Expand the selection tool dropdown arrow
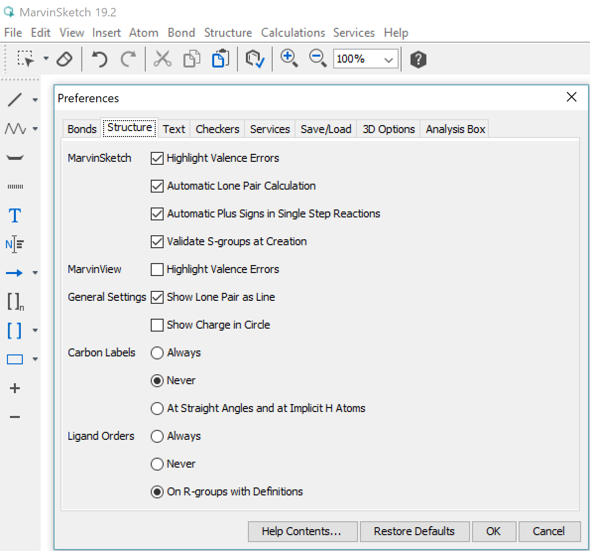 (46, 59)
